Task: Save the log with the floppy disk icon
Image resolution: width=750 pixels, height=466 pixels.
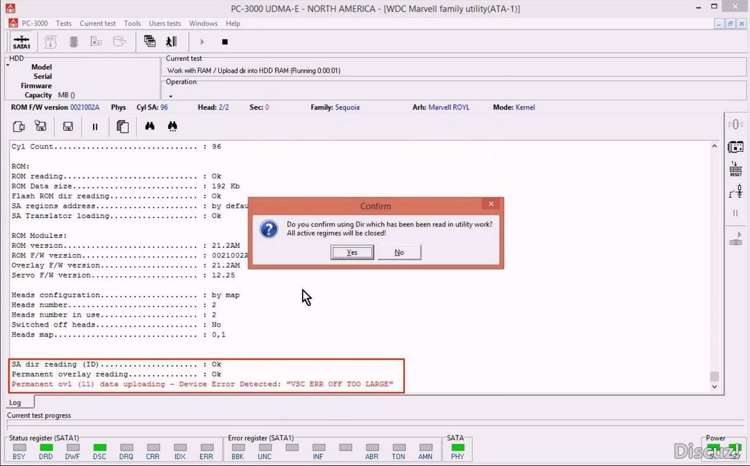Action: (68, 126)
